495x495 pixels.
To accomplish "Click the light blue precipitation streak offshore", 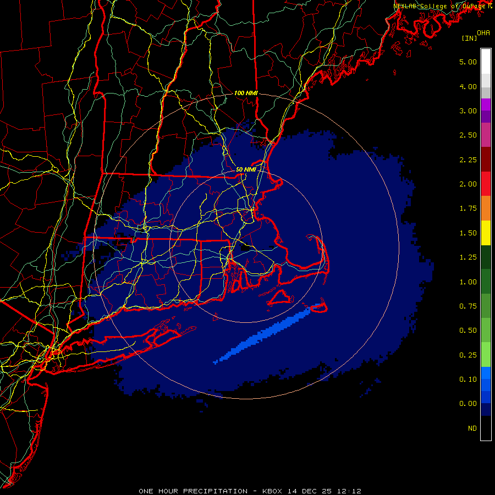I will click(x=267, y=333).
